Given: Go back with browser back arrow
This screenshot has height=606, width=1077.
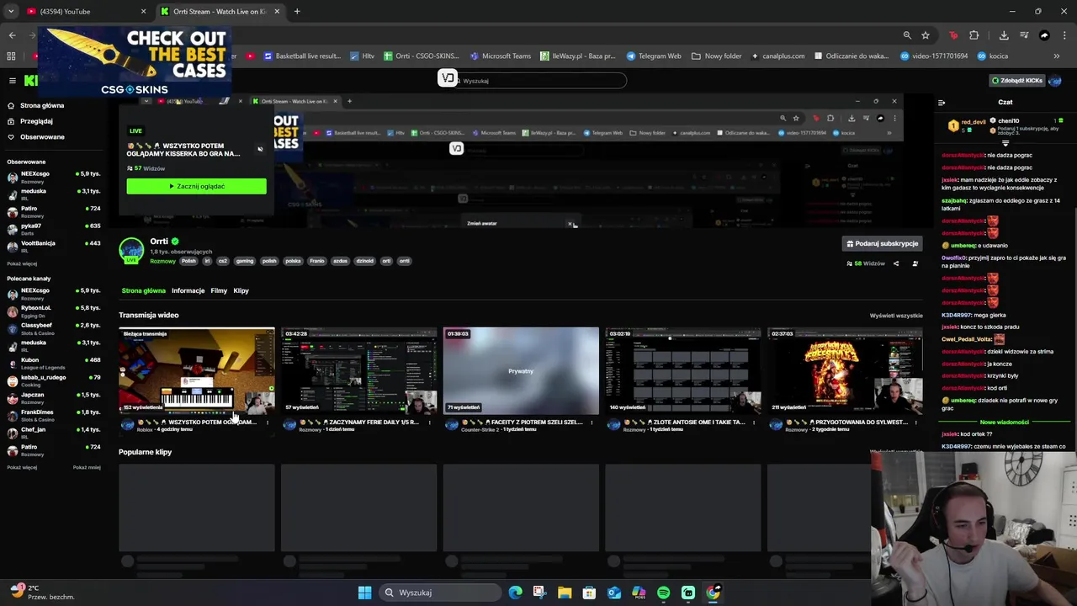Looking at the screenshot, I should (12, 35).
